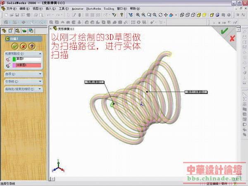Click the Open file icon
The image size is (248, 186).
point(12,15)
